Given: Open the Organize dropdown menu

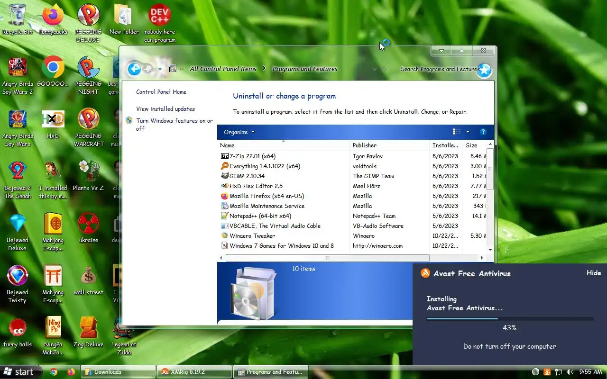Looking at the screenshot, I should (239, 132).
